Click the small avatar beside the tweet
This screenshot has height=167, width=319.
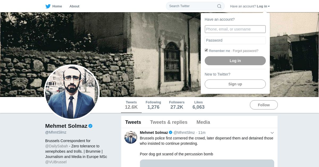(131, 137)
